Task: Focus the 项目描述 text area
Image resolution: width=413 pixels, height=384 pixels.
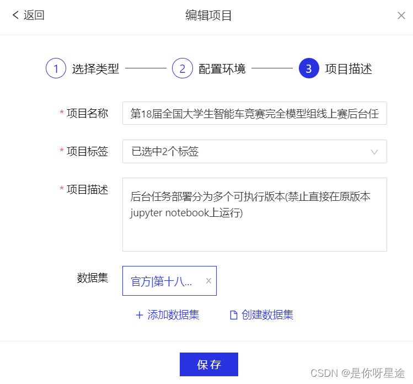Action: [254, 215]
